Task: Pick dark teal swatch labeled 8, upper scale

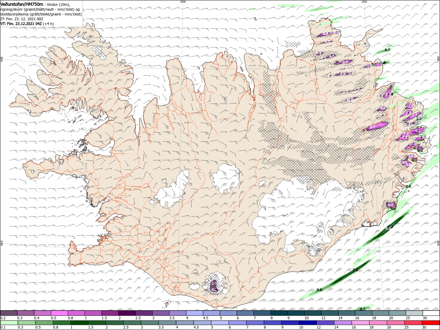Action: (278, 313)
